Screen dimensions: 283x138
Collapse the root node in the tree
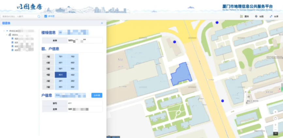coord(4,31)
